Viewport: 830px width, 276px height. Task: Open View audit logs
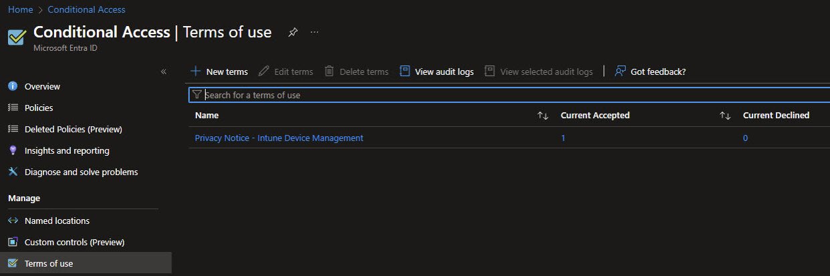(x=437, y=72)
